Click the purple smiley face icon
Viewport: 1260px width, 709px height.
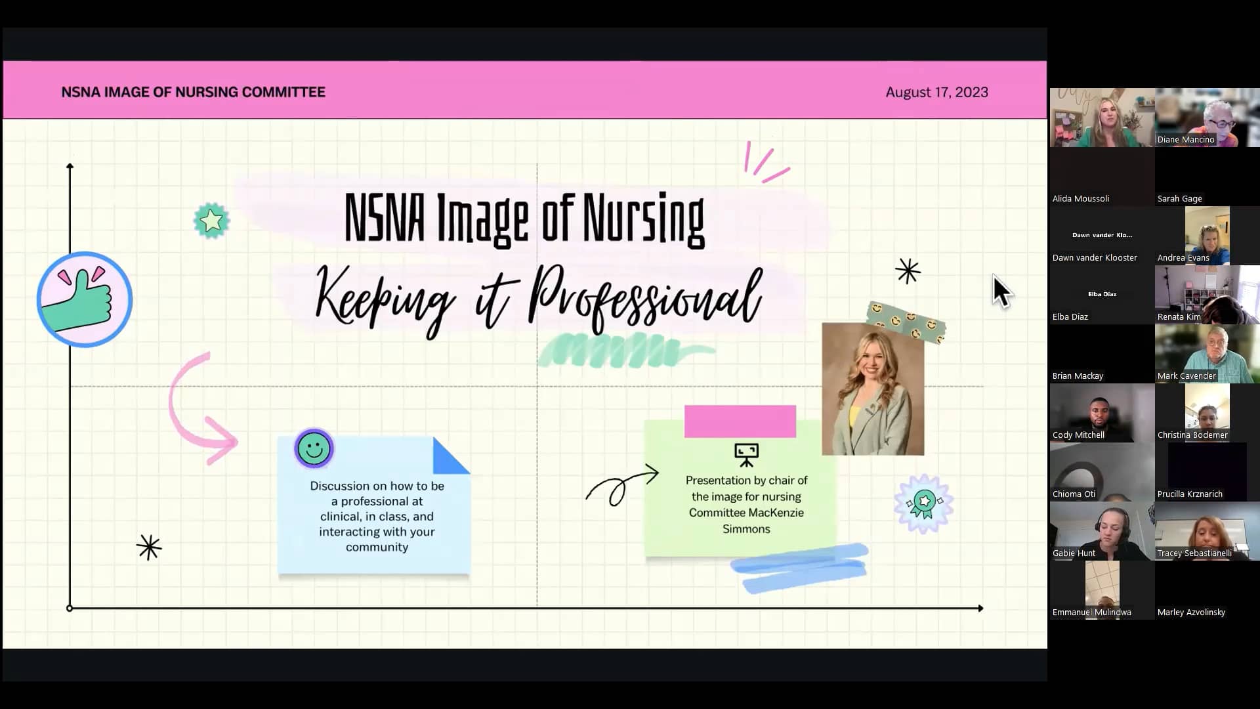(x=314, y=449)
